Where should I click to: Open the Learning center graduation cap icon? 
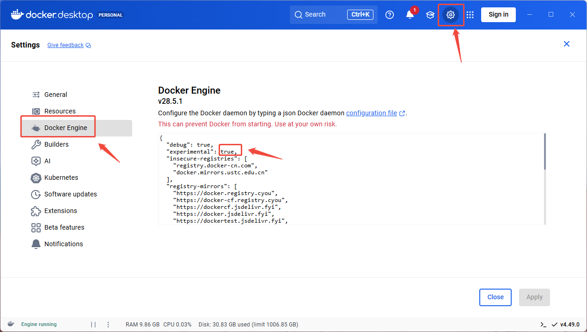(x=430, y=15)
